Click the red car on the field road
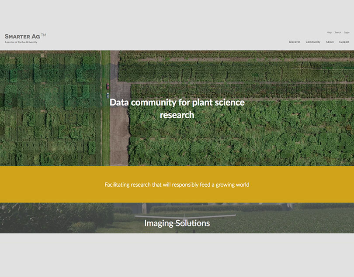 (x=108, y=86)
